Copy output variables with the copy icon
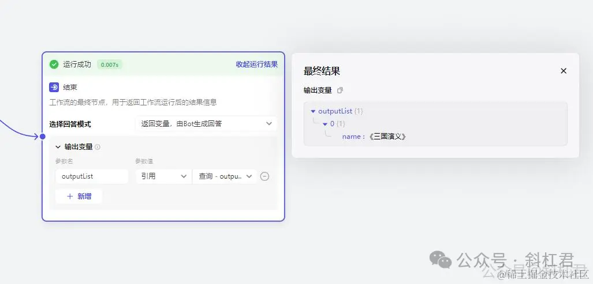The image size is (593, 284). coord(340,90)
